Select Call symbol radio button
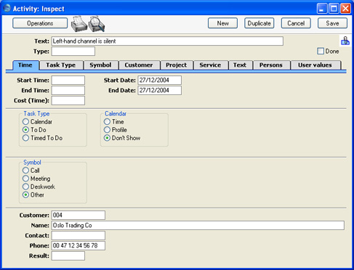The image size is (354, 270). click(25, 171)
